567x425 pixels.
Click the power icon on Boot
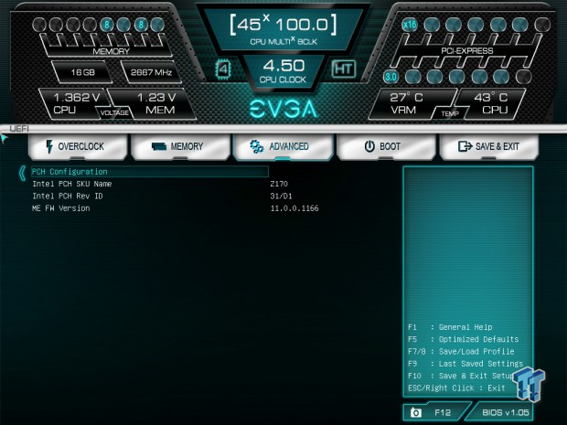369,146
